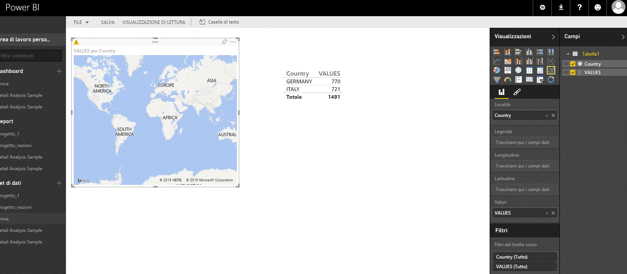This screenshot has height=274, width=627.
Task: Select the stacked bar chart visualization
Action: [497, 52]
